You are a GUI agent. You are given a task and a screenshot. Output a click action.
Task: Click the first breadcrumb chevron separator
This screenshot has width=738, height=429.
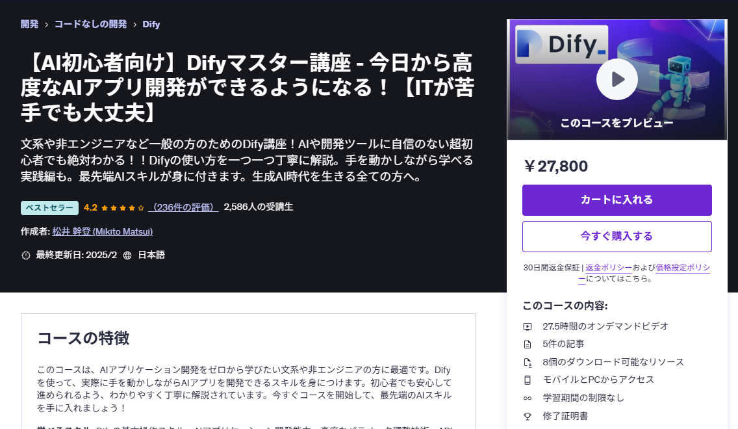coord(46,25)
